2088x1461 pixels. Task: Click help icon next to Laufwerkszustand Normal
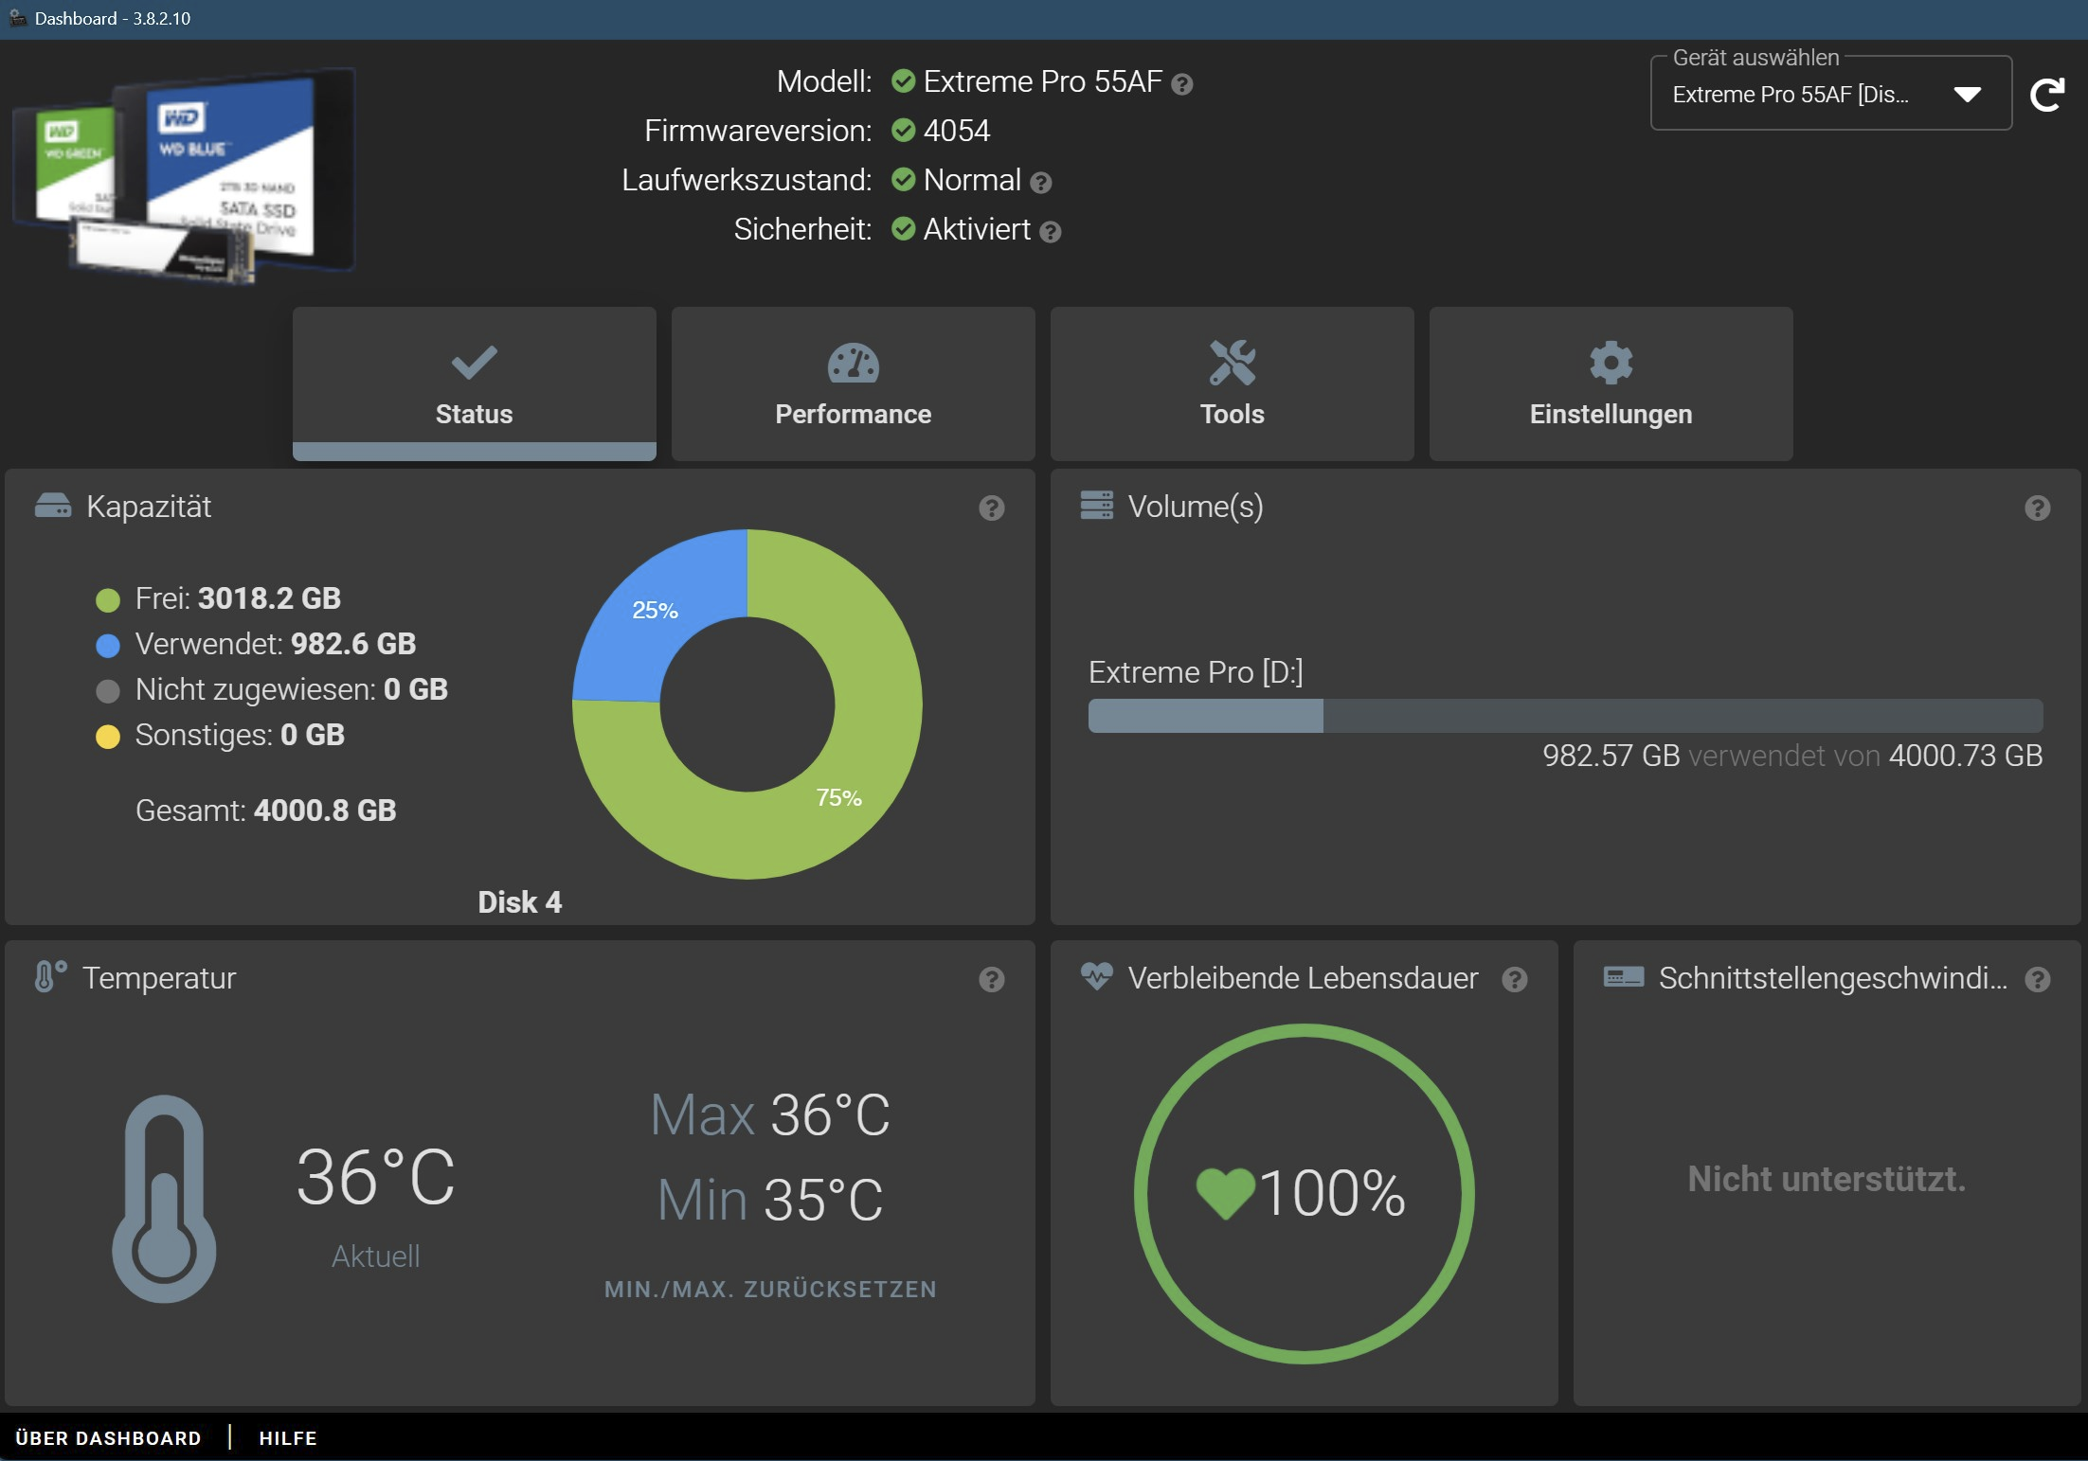[1040, 183]
